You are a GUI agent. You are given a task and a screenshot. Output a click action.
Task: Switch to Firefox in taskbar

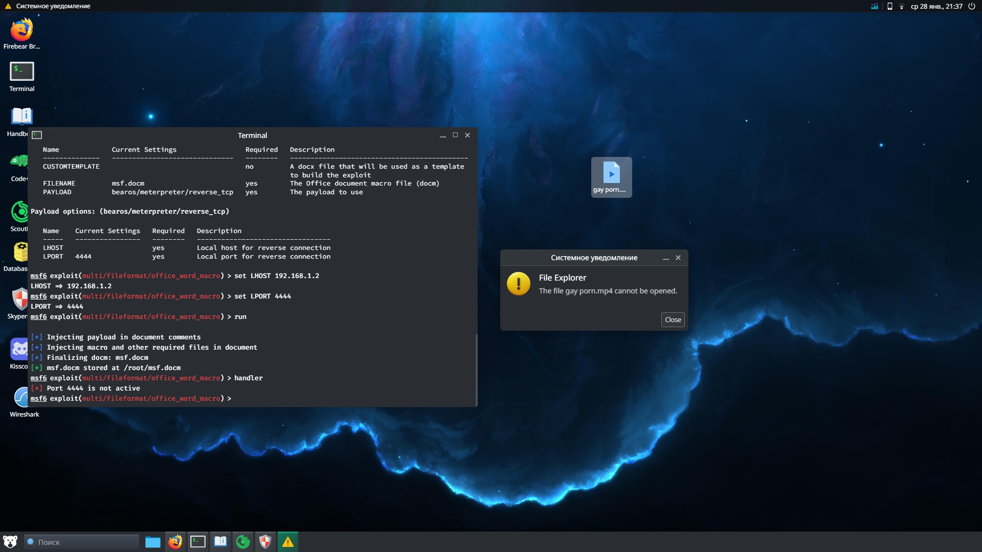click(x=175, y=542)
